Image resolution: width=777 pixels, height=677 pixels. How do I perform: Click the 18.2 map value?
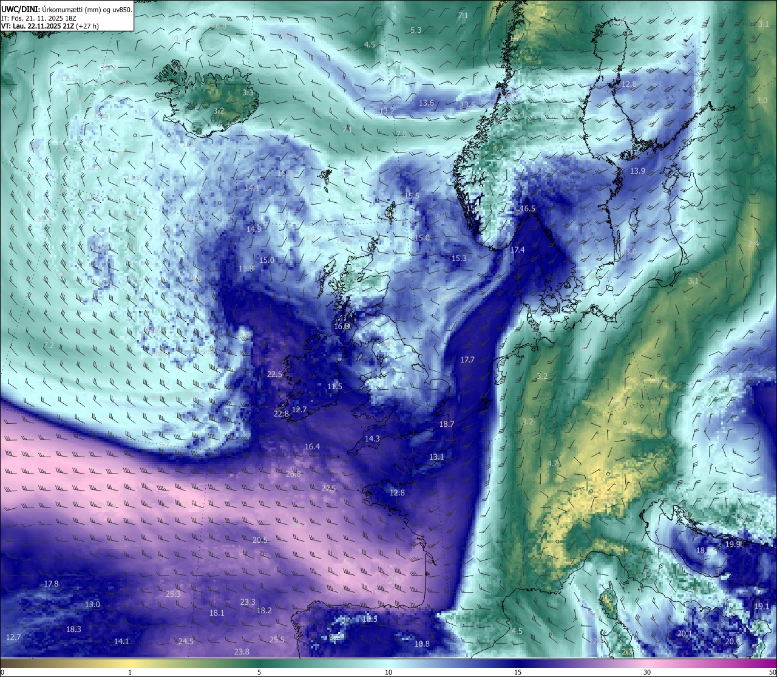tap(264, 611)
